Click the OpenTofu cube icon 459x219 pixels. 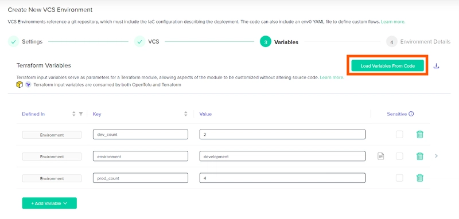coord(20,85)
